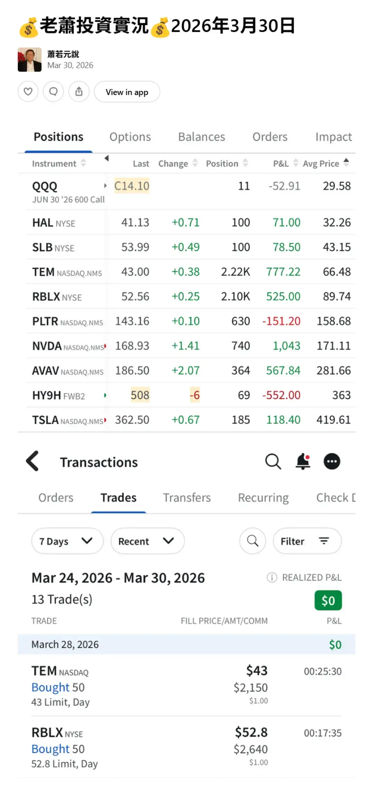Open the Filter button
This screenshot has width=376, height=793.
tap(307, 541)
